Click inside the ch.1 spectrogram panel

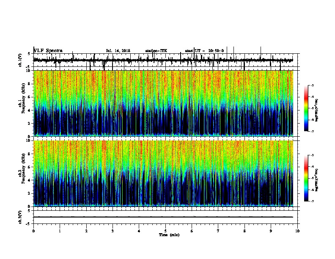(163, 103)
